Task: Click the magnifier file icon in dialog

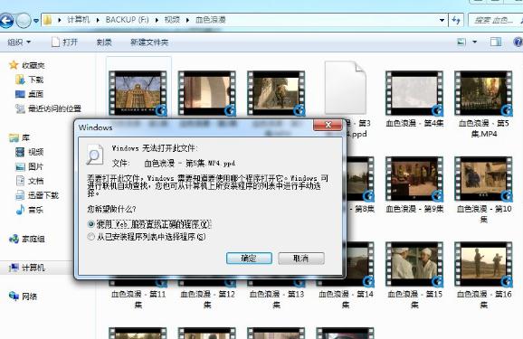Action: pos(95,155)
